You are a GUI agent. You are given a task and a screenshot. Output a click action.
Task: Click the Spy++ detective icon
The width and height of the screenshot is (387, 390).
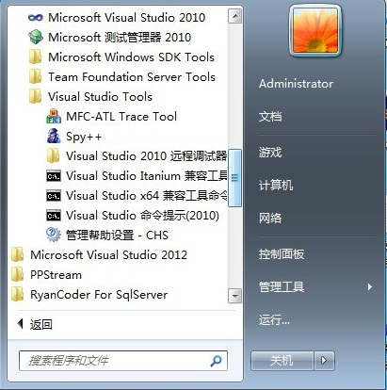(x=54, y=137)
